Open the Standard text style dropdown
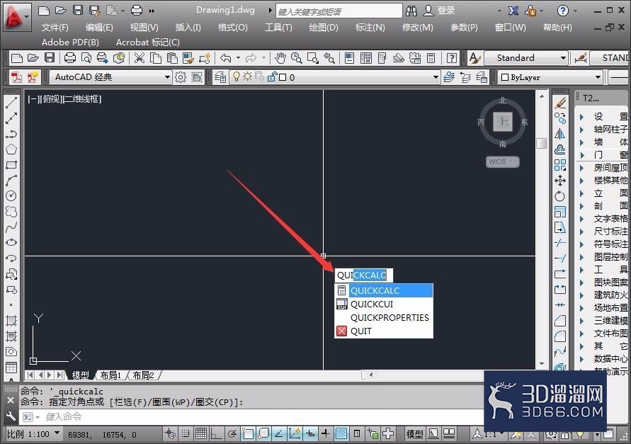This screenshot has width=631, height=444. [563, 58]
